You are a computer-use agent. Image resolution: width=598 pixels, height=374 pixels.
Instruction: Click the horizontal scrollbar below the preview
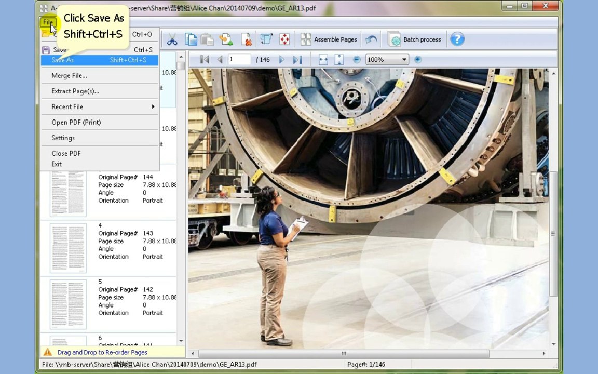(x=343, y=353)
